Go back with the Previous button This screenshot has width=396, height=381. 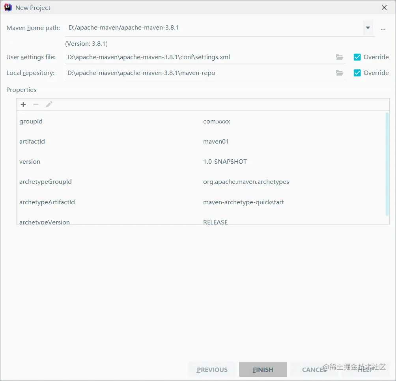(212, 370)
